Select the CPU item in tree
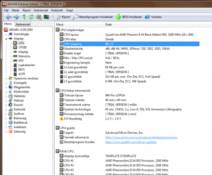Viewport: 212px width, 175px height. click(x=21, y=43)
